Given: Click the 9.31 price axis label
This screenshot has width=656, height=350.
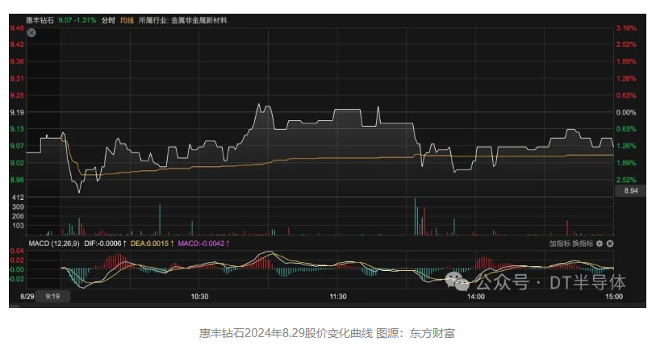Looking at the screenshot, I should click(17, 78).
